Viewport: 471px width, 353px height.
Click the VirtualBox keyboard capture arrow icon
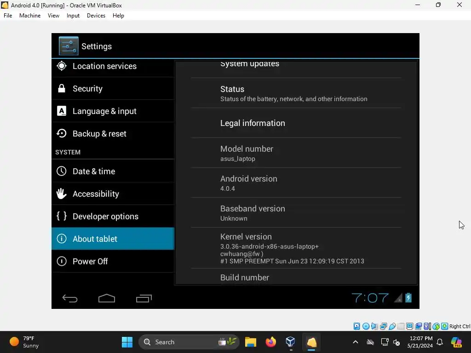[x=445, y=326]
